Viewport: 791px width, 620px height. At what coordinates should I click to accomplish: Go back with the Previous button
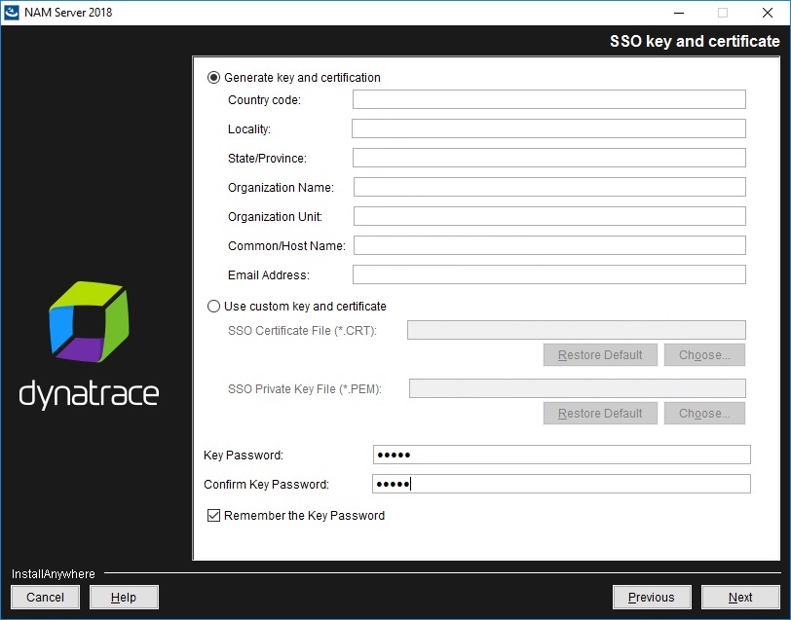(652, 598)
